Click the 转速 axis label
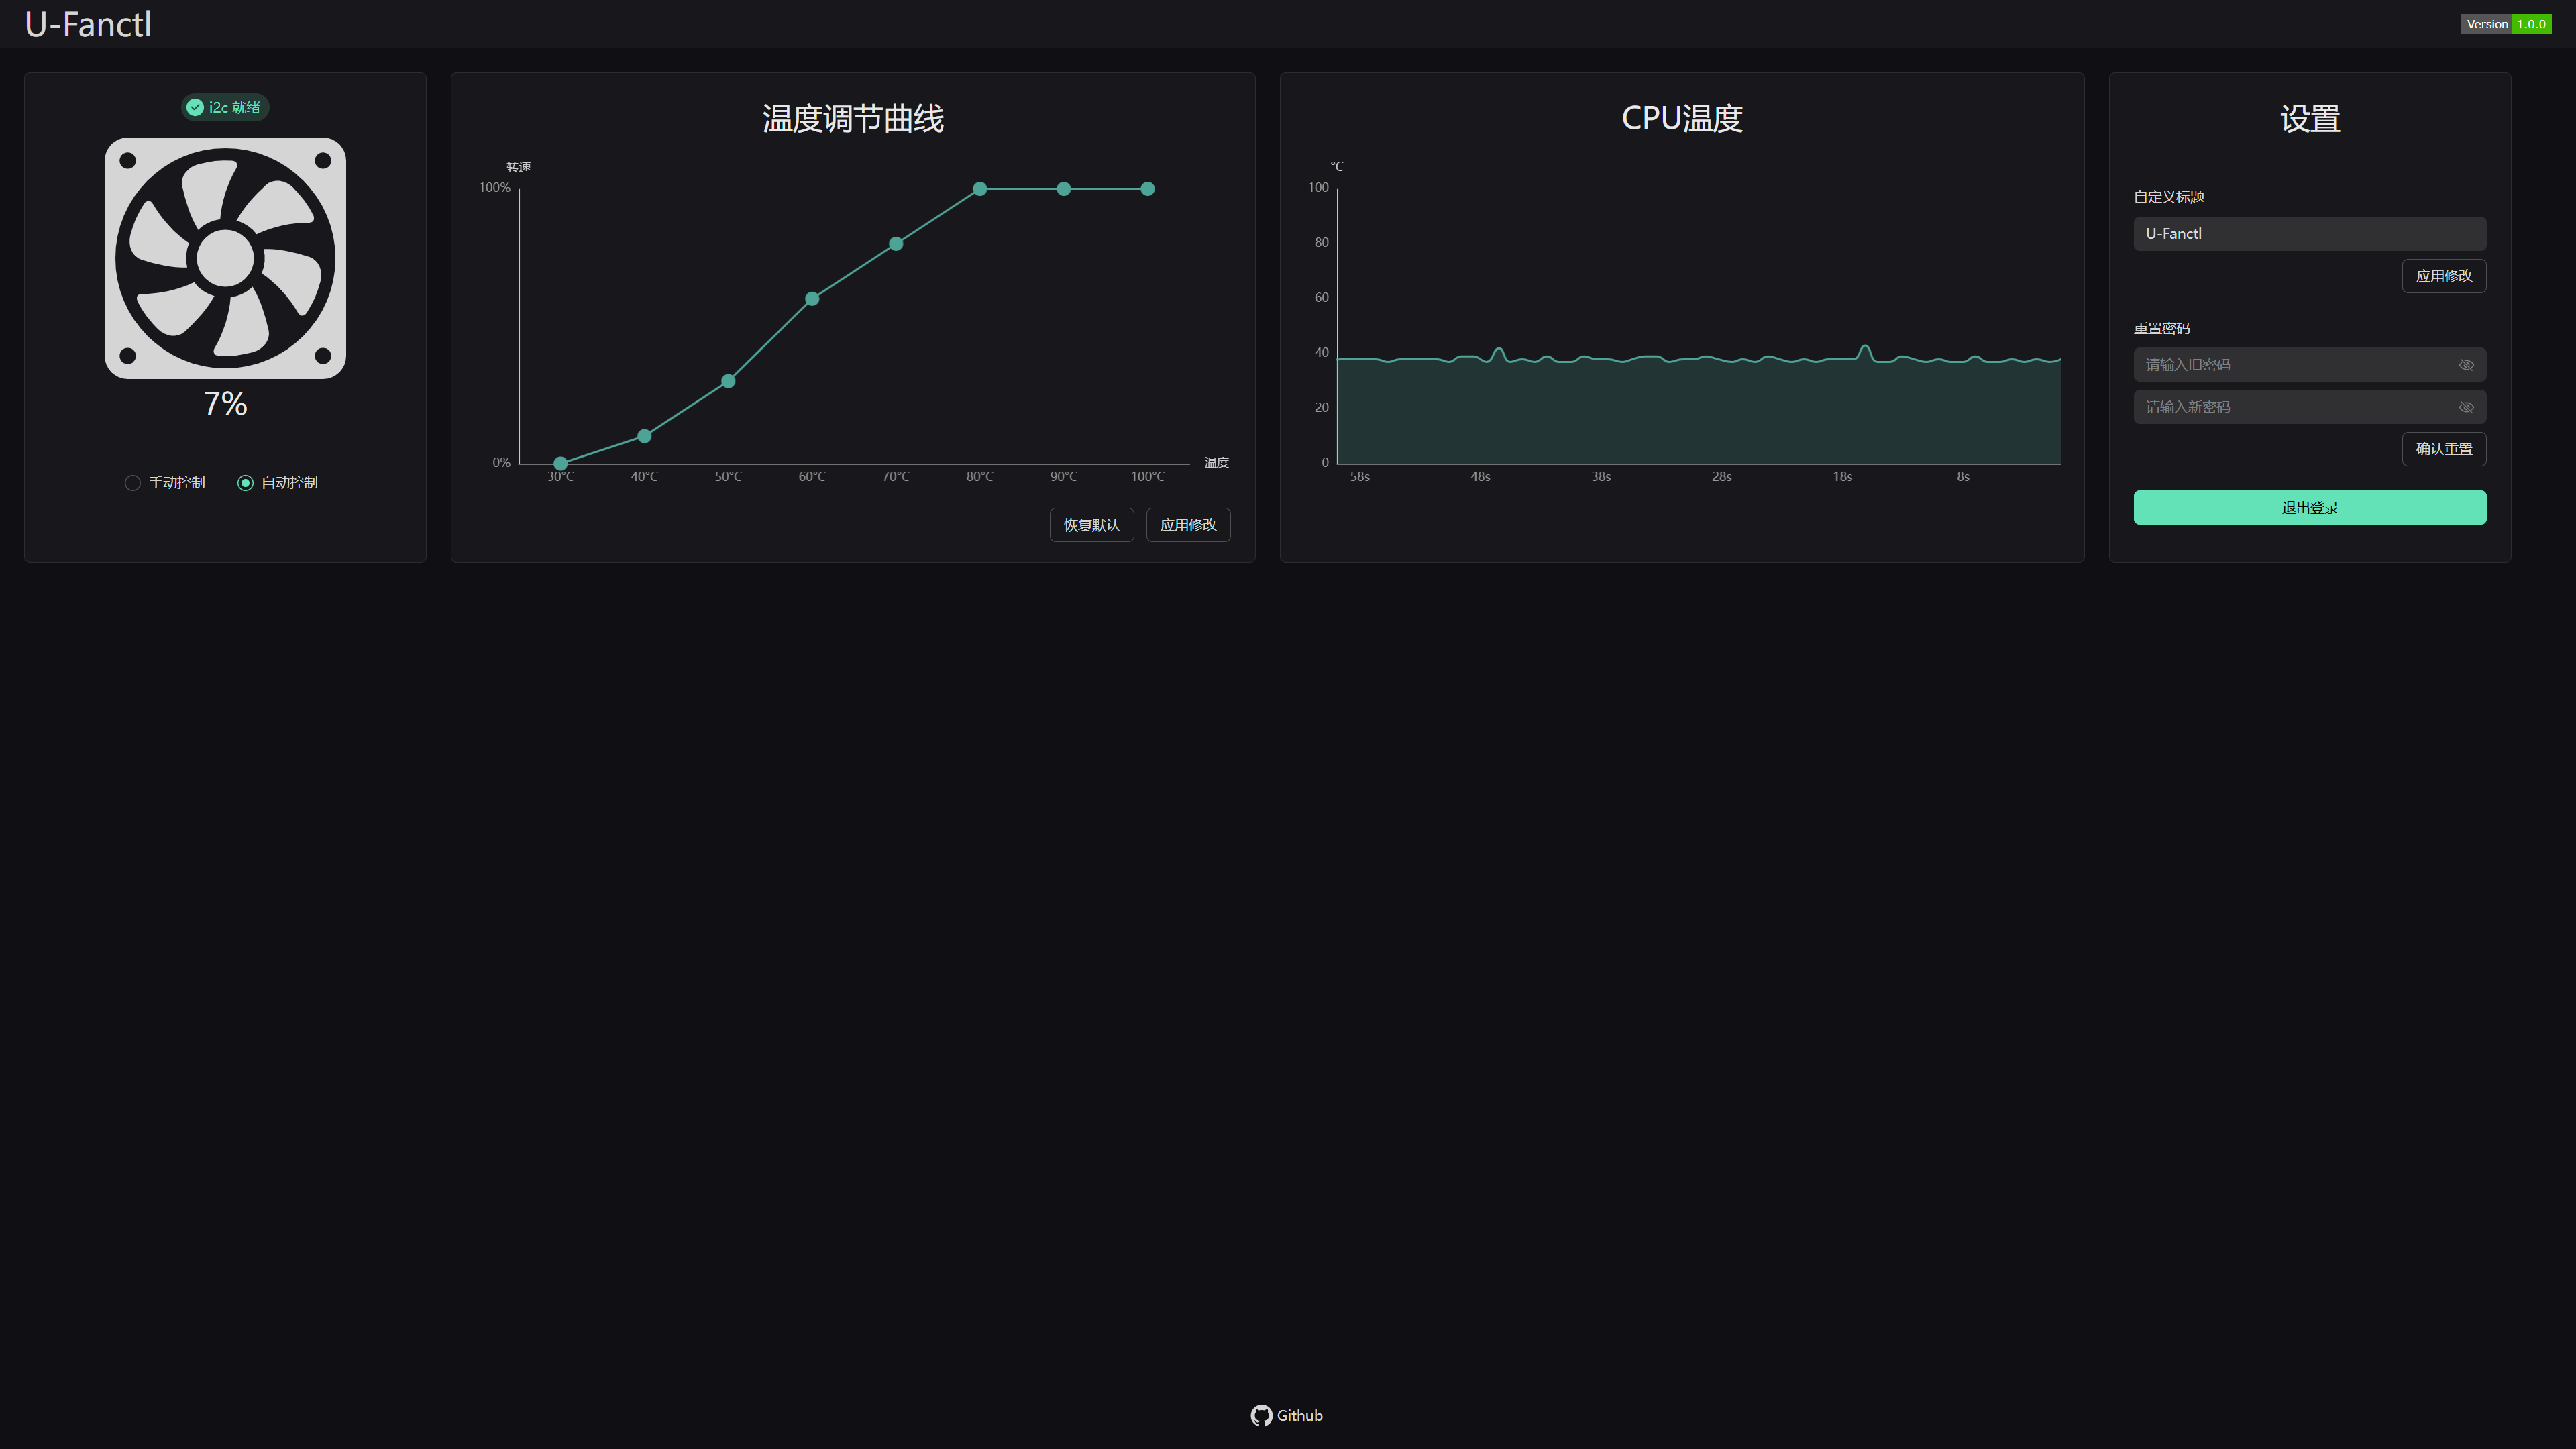Screen dimensions: 2576x1449 tap(518, 167)
